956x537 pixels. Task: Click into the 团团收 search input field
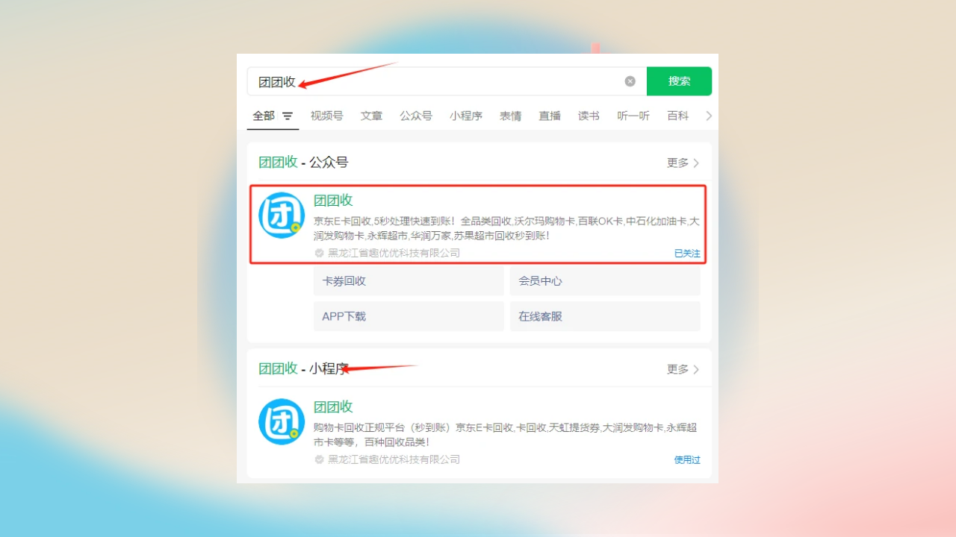tap(447, 81)
